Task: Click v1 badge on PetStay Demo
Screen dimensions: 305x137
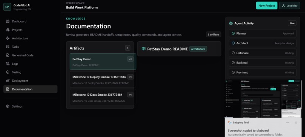Action: coord(130,59)
